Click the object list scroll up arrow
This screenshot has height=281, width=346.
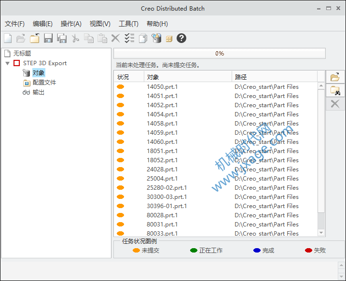321,85
